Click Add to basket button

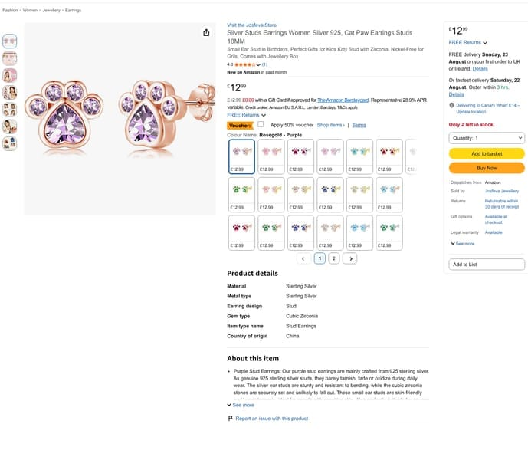click(487, 153)
